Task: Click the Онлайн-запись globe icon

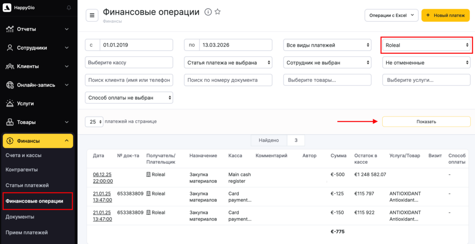Action: [10, 85]
